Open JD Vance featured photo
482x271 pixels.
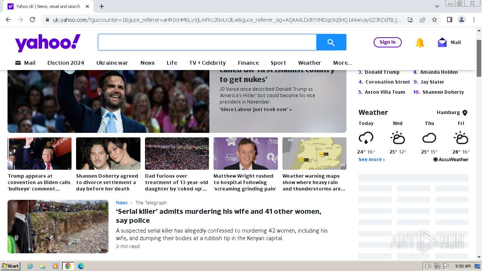(108, 102)
